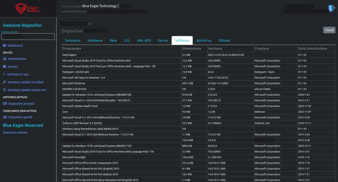Open the S.O. tab
338x182 pixels.
click(127, 41)
